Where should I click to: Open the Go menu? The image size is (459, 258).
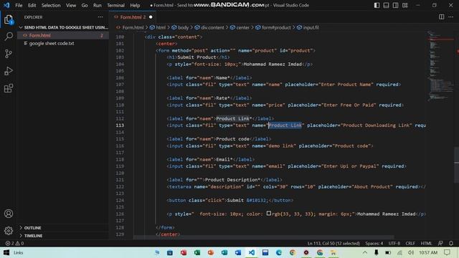point(85,5)
